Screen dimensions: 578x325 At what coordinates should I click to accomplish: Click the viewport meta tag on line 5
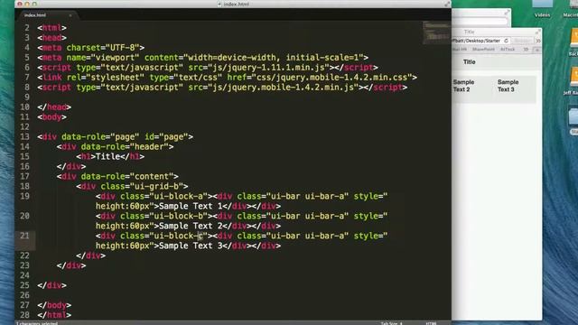click(x=202, y=58)
